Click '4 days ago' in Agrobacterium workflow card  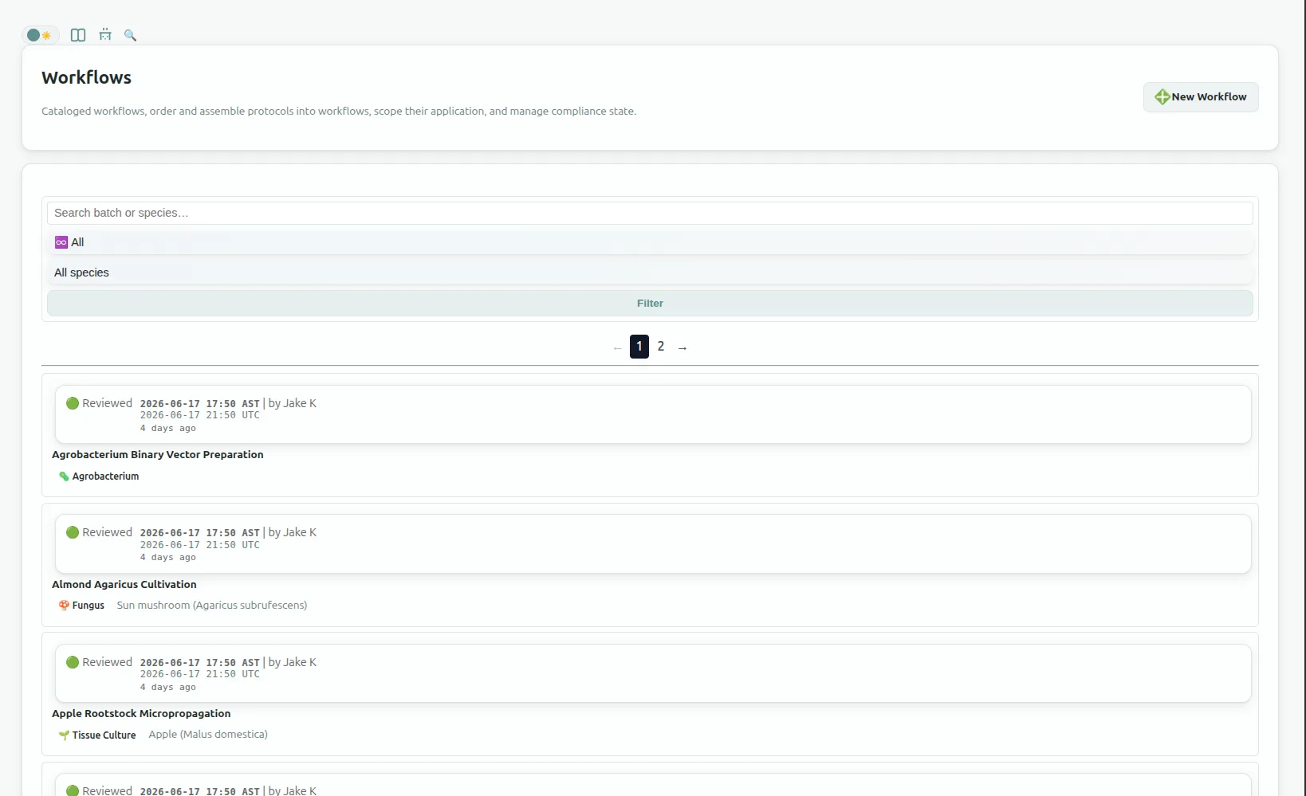pyautogui.click(x=168, y=429)
